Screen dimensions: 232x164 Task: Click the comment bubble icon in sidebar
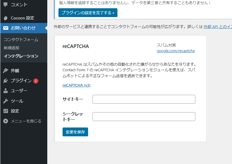[x=6, y=5]
